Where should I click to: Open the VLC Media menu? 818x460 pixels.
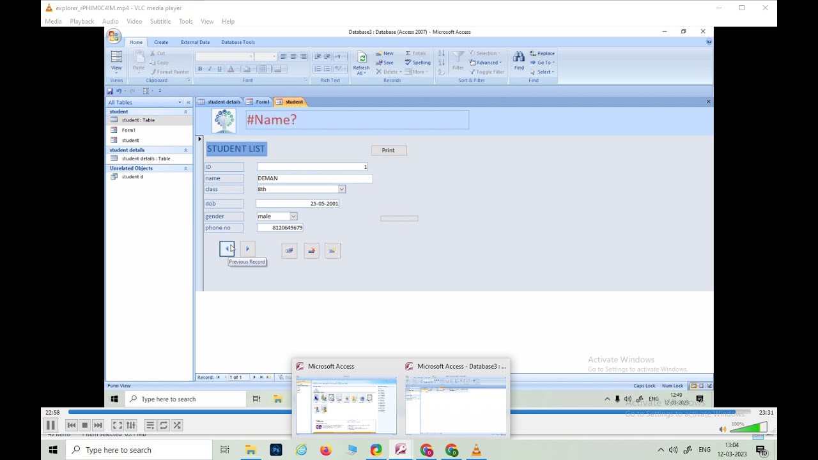tap(54, 21)
